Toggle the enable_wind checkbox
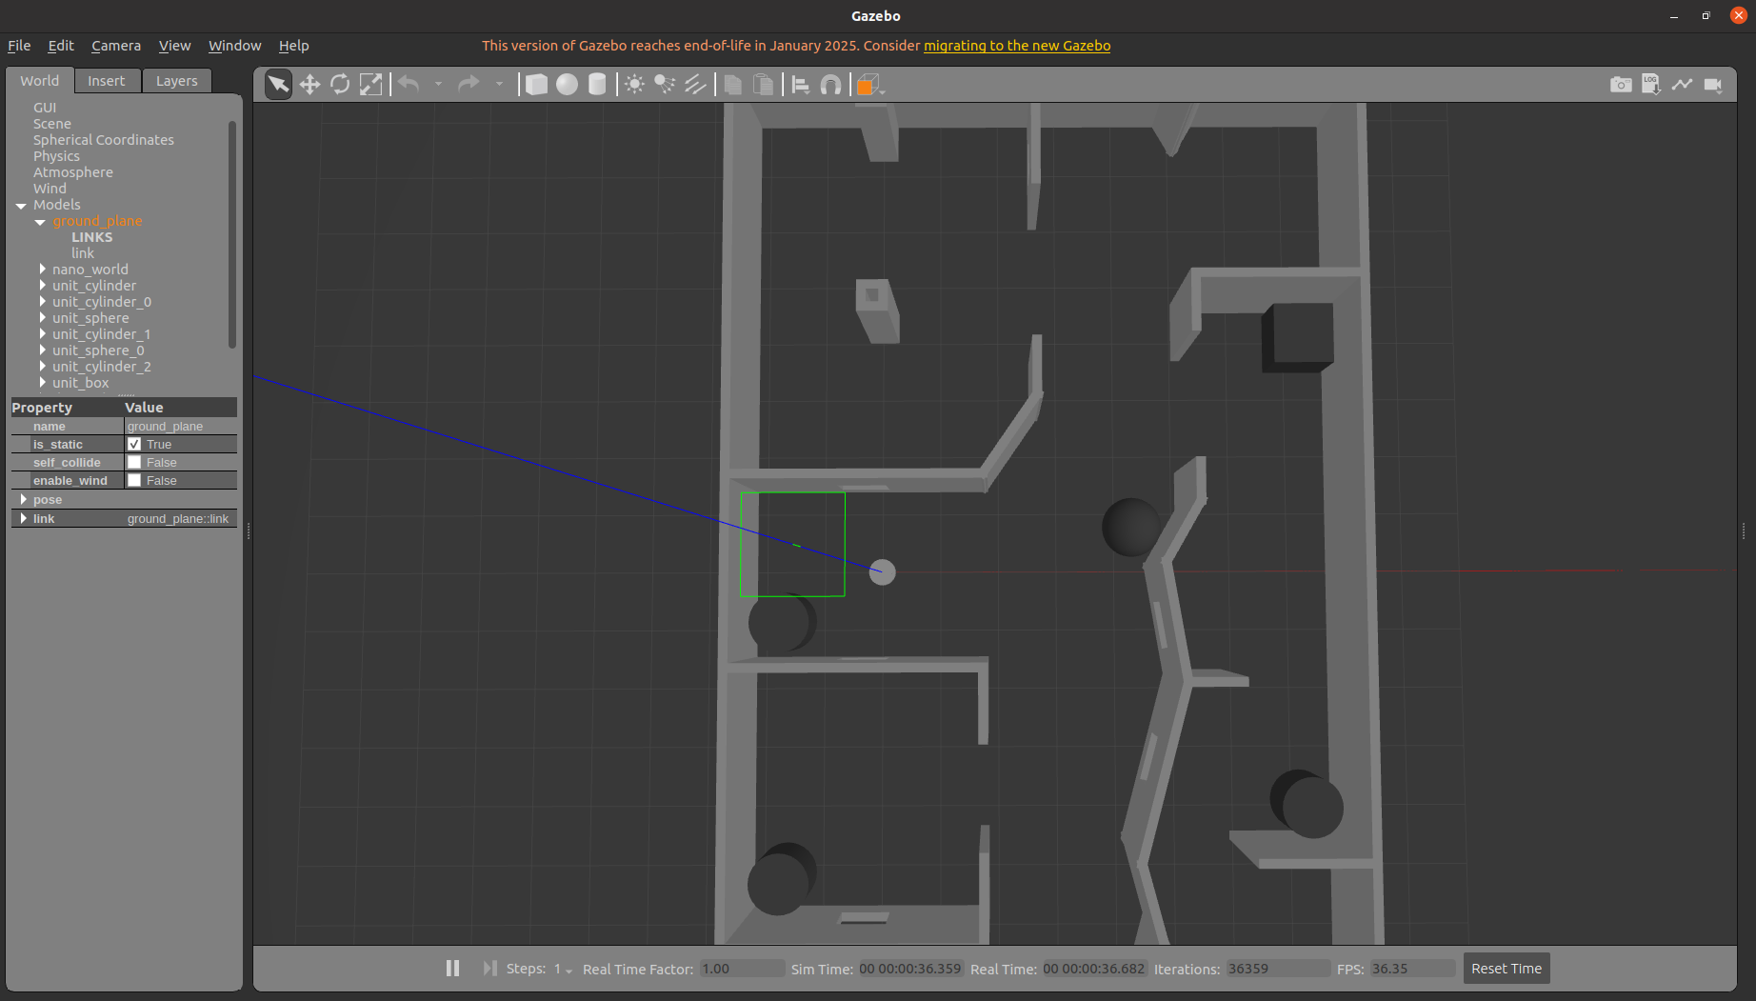Screen dimensions: 1756x1001 134,480
